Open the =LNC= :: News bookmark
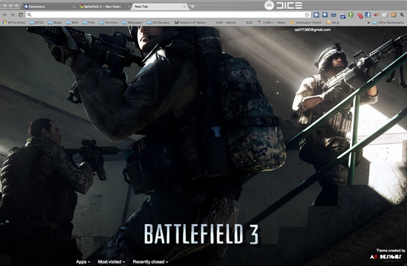 pyautogui.click(x=271, y=22)
